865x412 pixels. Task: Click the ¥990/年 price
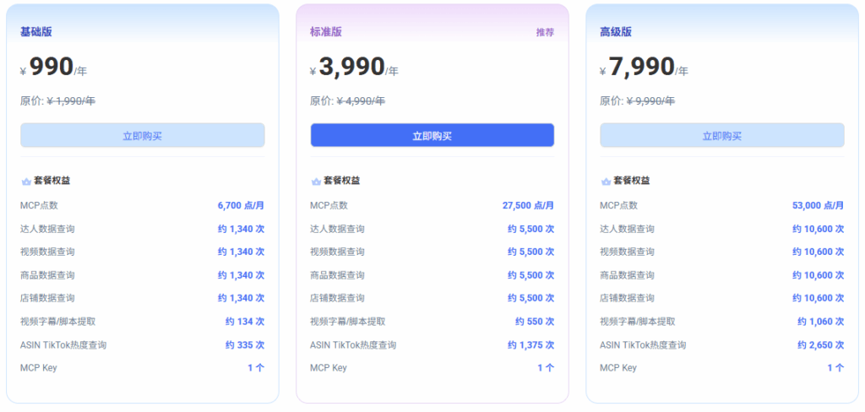tap(53, 68)
